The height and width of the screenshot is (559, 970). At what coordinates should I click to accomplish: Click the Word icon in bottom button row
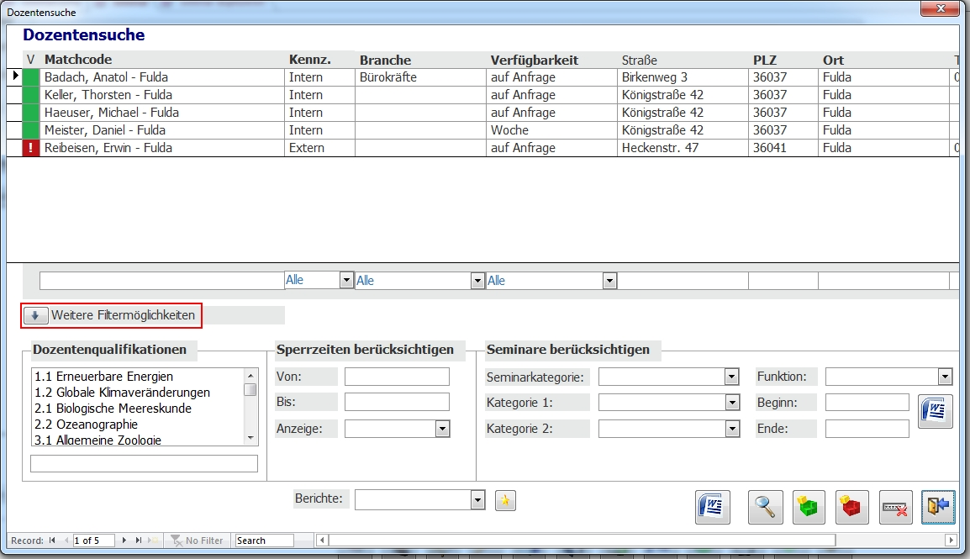click(x=713, y=508)
